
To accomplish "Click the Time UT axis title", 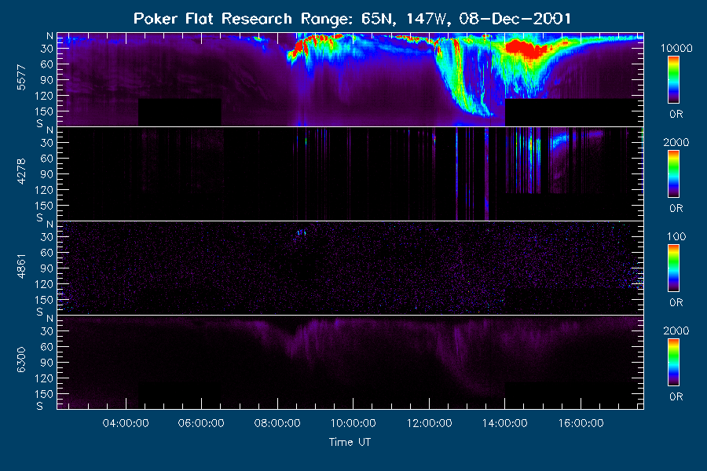I will pos(350,442).
